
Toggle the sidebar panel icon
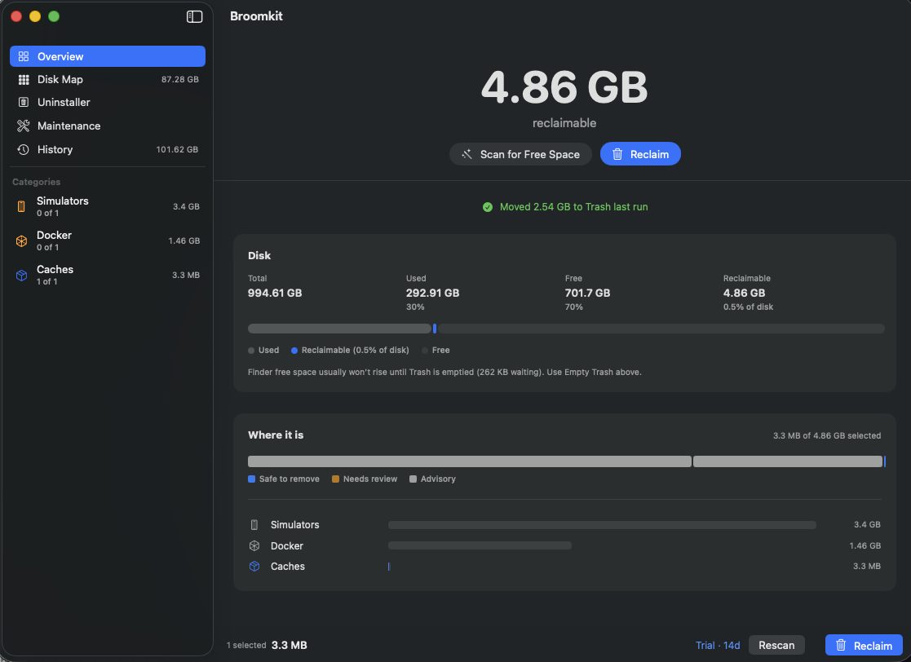tap(194, 16)
